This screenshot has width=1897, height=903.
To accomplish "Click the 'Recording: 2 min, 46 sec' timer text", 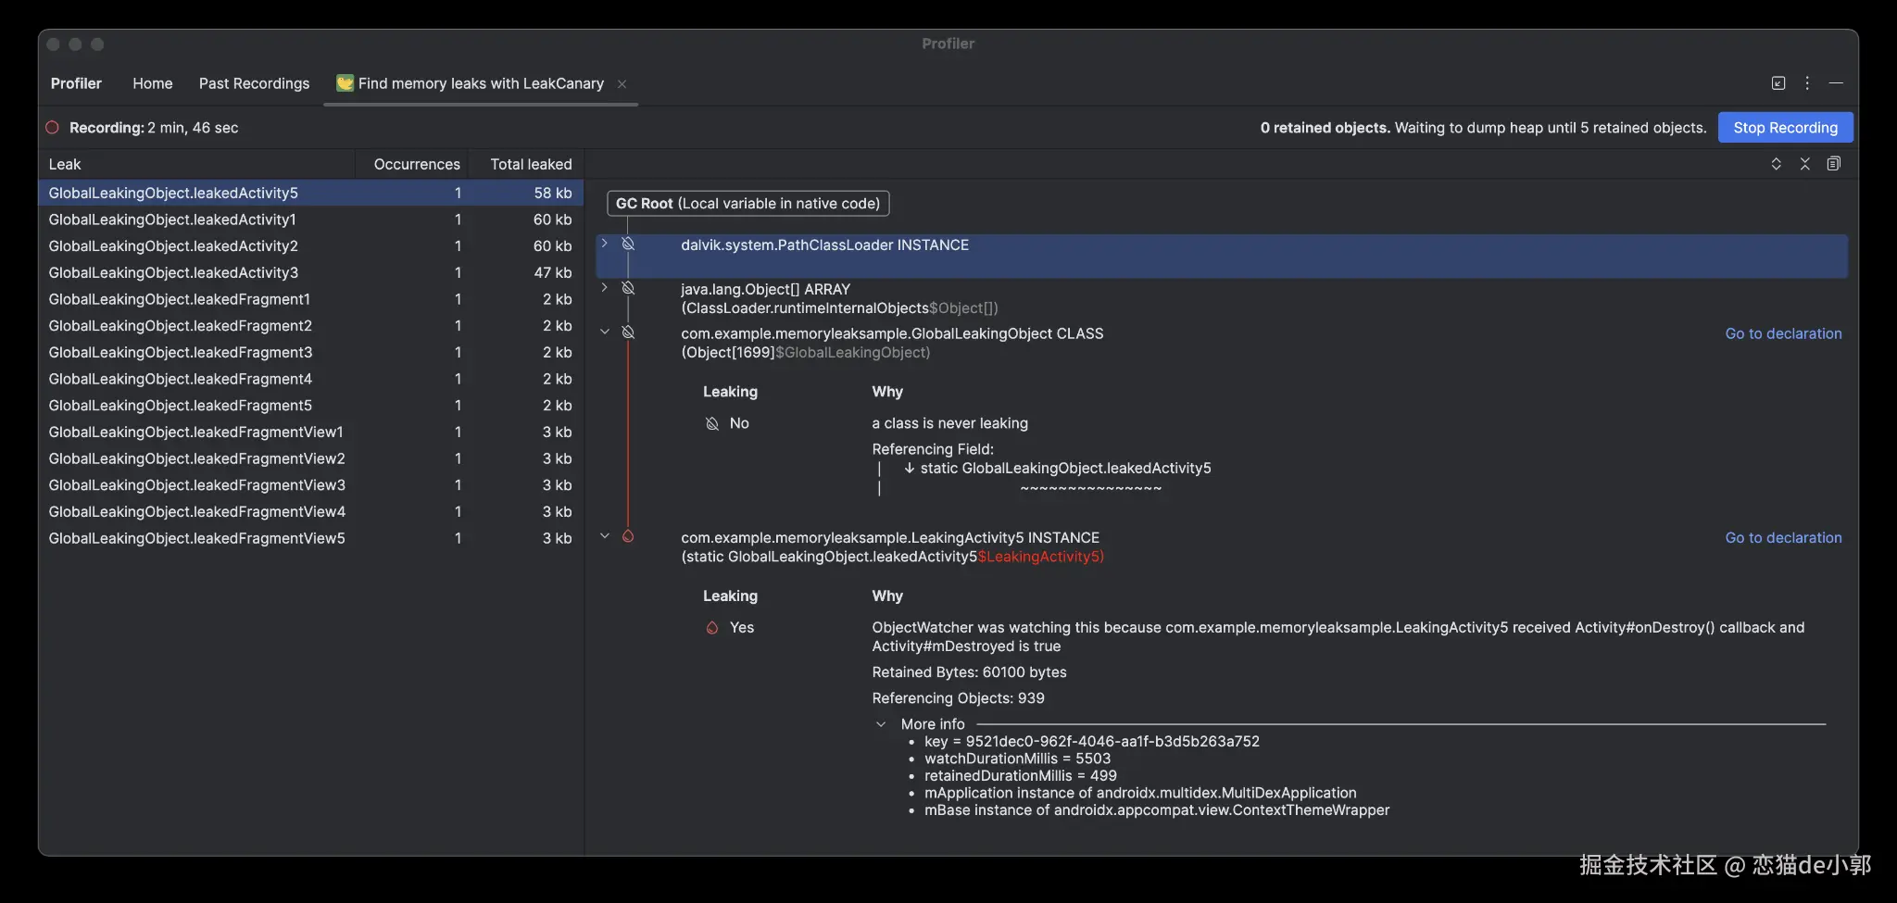I will (154, 128).
